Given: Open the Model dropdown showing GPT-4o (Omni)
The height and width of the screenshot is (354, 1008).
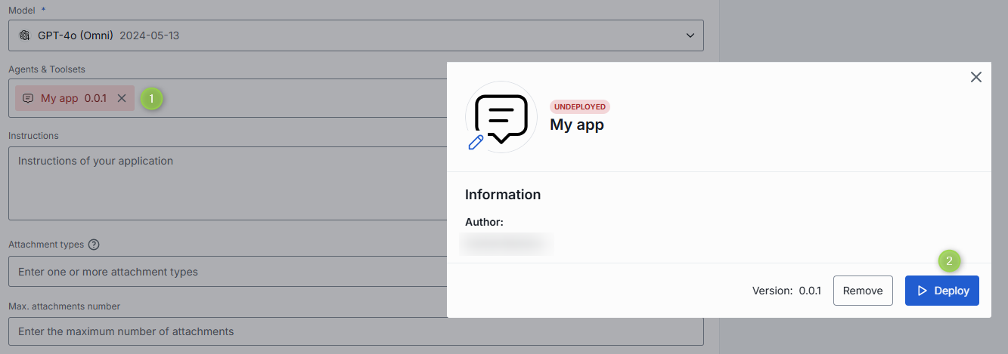Looking at the screenshot, I should pos(355,35).
